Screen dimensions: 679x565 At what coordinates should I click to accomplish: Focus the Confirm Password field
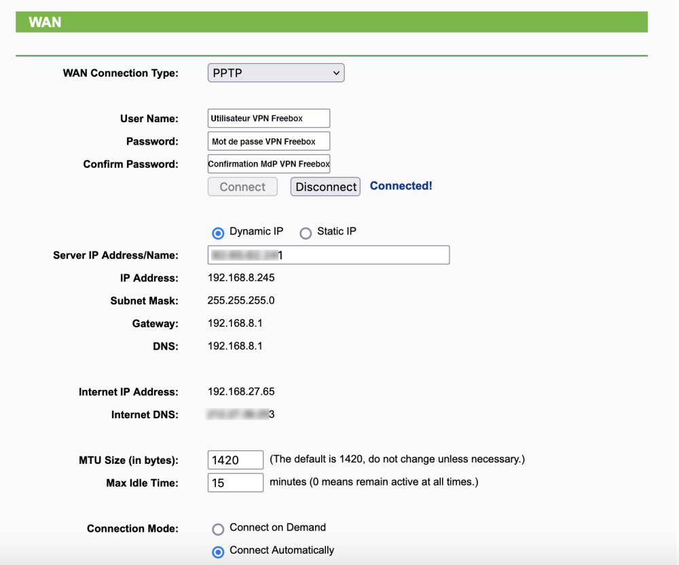(269, 164)
